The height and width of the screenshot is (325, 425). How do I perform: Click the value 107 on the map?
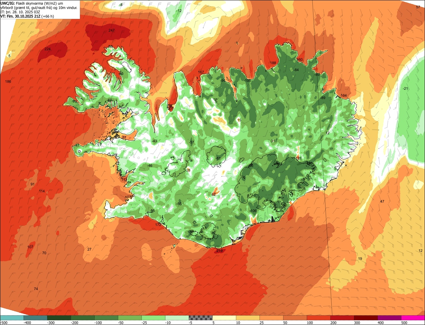point(30,247)
